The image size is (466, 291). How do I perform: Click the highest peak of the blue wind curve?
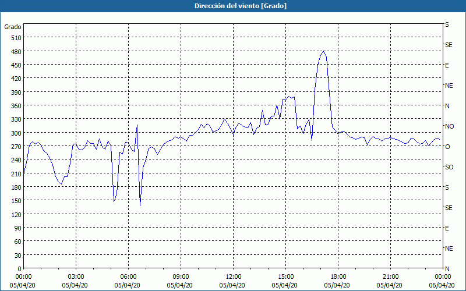(324, 51)
